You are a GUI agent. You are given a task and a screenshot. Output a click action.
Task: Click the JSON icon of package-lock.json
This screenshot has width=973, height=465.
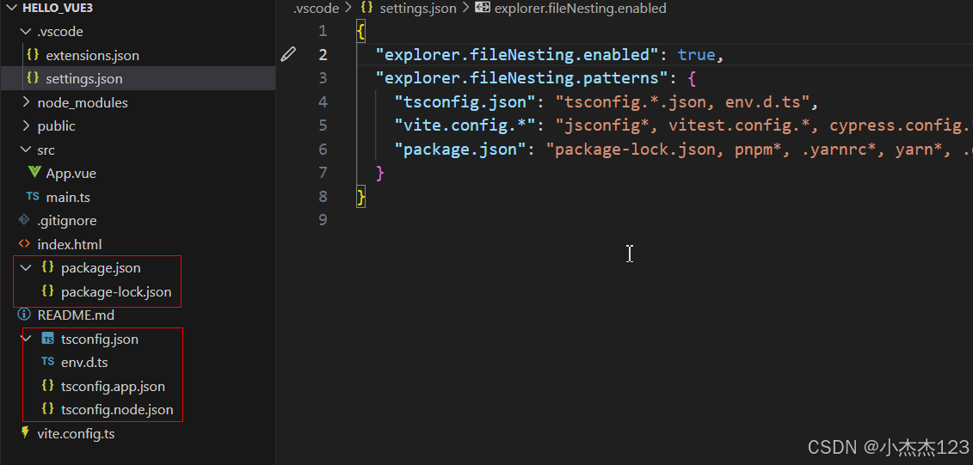pyautogui.click(x=48, y=291)
